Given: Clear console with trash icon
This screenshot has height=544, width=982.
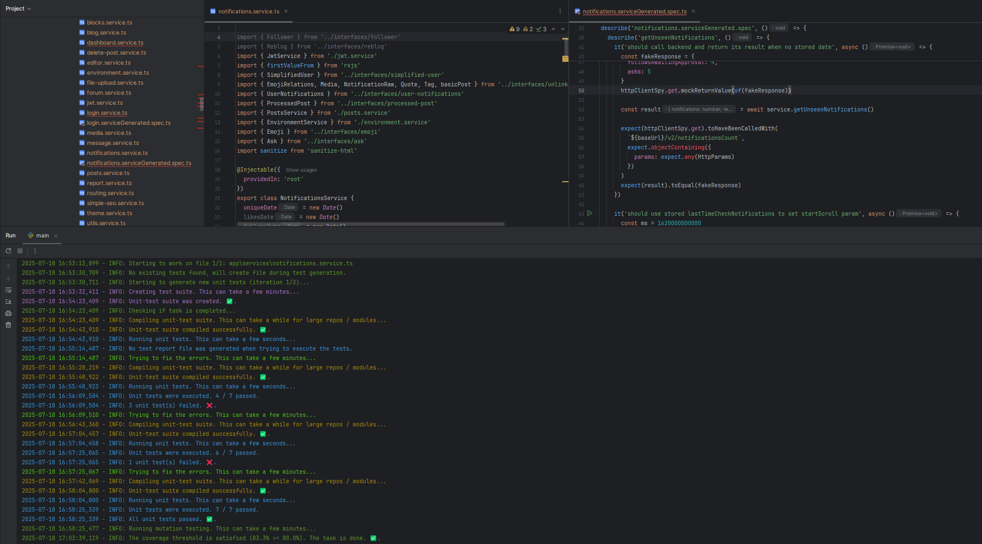Looking at the screenshot, I should pos(8,325).
